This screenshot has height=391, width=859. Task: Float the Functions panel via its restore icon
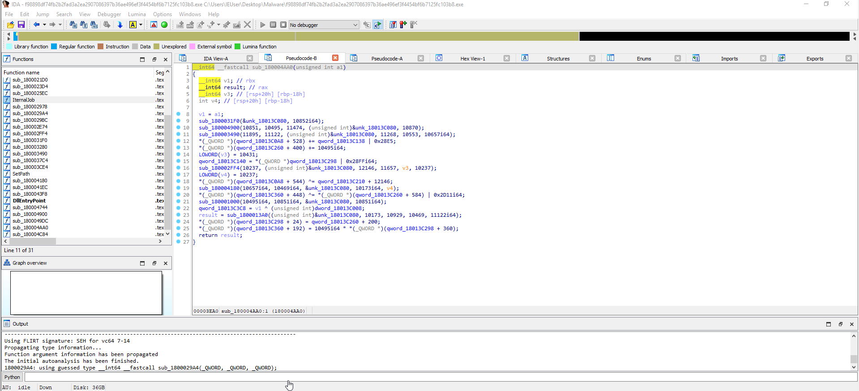pyautogui.click(x=154, y=60)
